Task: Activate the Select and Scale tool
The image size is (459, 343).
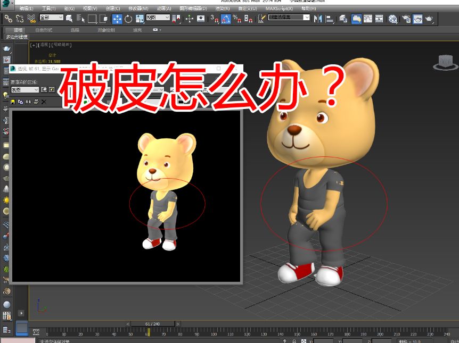Action: coord(140,19)
